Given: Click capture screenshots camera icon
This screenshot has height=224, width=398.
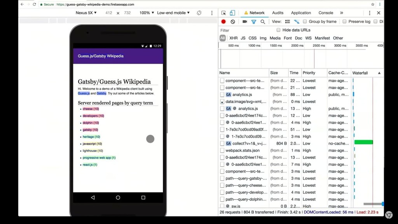Looking at the screenshot, I should [x=245, y=22].
